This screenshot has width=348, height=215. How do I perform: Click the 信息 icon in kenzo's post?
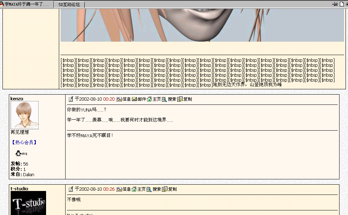(x=119, y=99)
